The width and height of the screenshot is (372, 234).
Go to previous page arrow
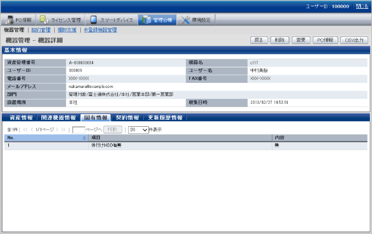pyautogui.click(x=32, y=129)
